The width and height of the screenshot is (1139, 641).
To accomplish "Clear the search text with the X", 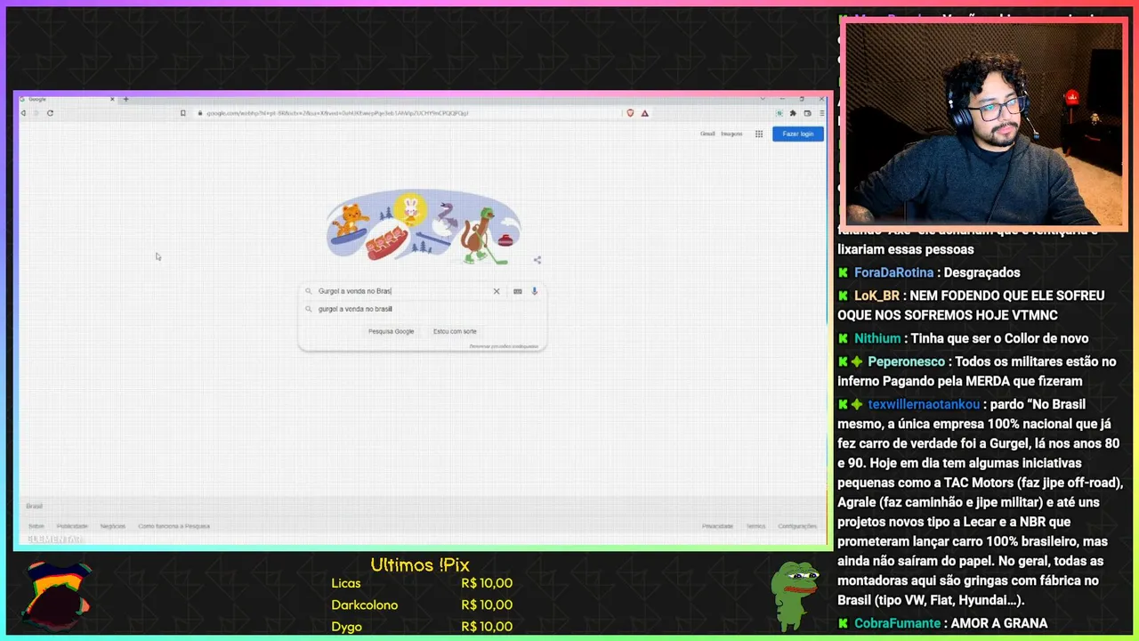I will 497,291.
